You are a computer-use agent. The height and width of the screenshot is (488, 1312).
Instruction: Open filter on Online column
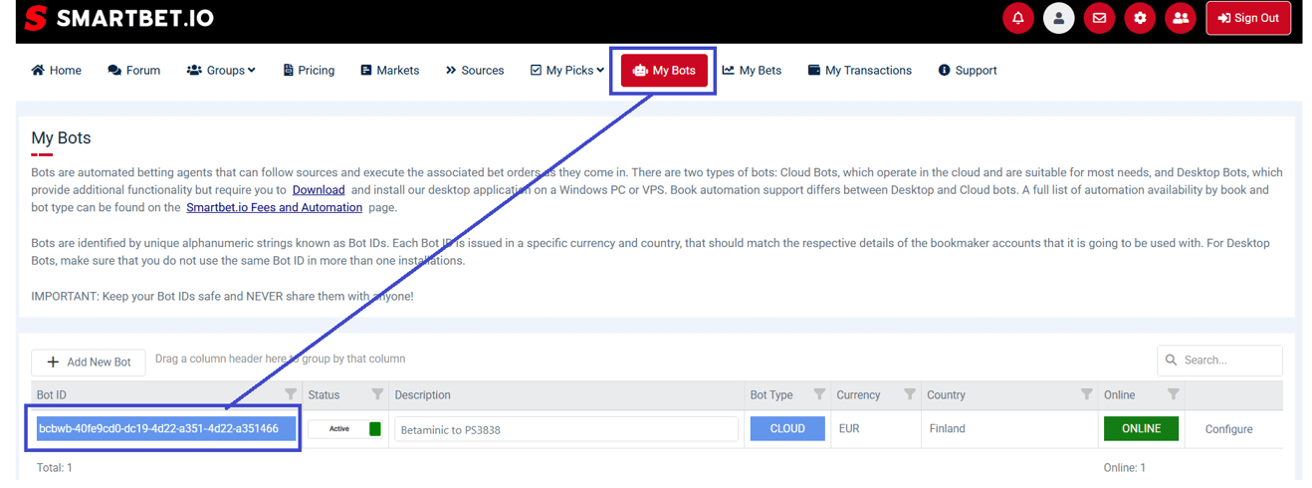click(x=1174, y=394)
